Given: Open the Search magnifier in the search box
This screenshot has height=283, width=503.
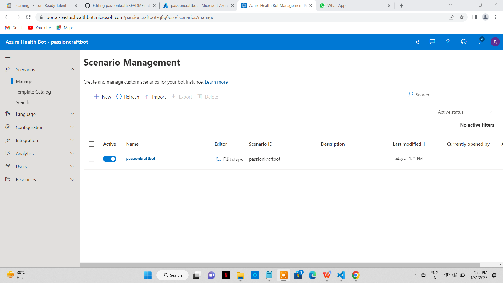Looking at the screenshot, I should pyautogui.click(x=410, y=94).
